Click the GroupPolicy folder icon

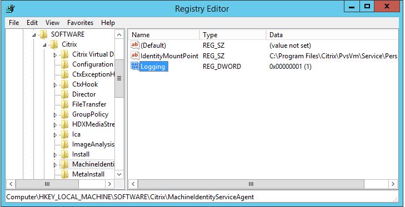pos(64,114)
